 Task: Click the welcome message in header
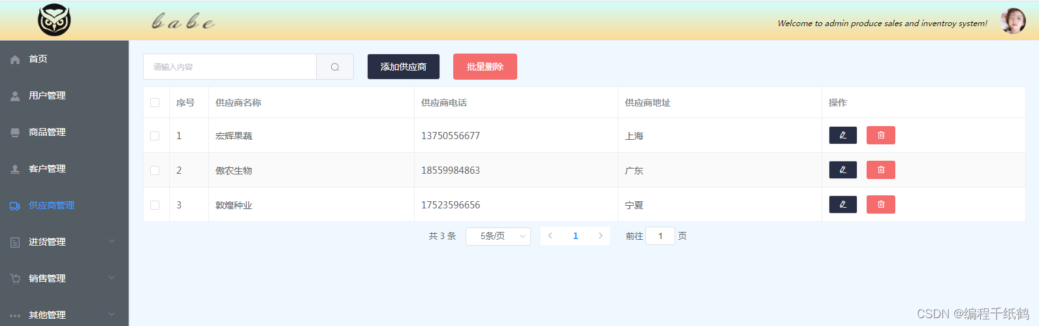[882, 23]
